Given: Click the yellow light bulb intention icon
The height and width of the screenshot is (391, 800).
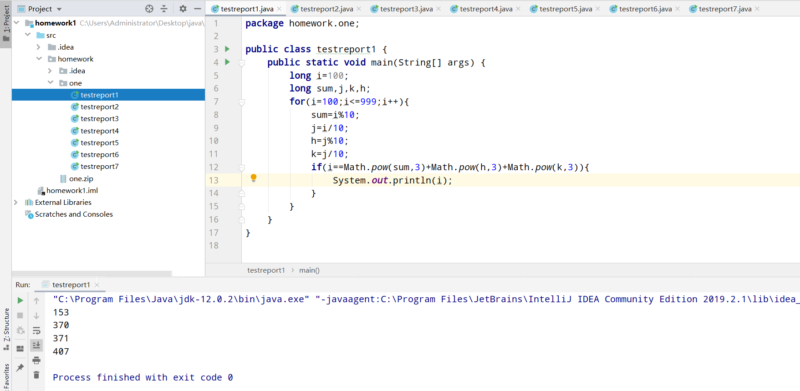Looking at the screenshot, I should click(254, 178).
